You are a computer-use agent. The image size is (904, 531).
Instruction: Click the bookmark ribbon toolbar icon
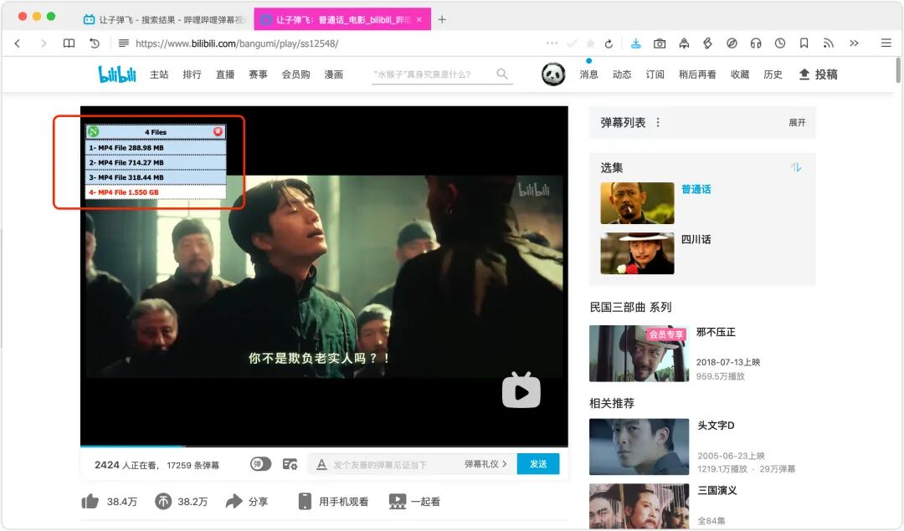pyautogui.click(x=804, y=43)
